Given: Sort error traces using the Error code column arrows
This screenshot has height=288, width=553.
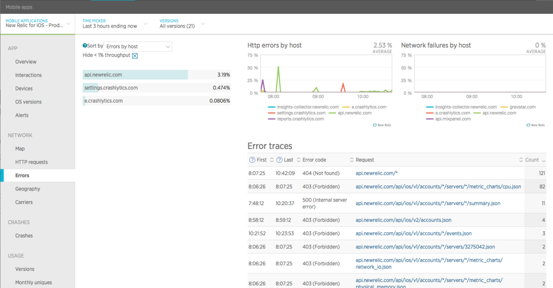Looking at the screenshot, I should click(352, 160).
